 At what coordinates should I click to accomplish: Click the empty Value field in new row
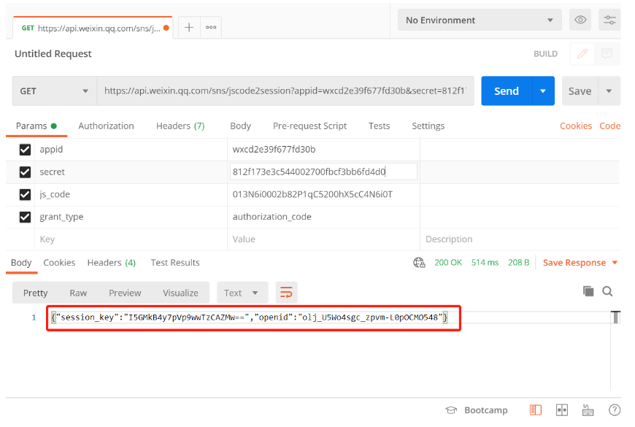pyautogui.click(x=323, y=239)
